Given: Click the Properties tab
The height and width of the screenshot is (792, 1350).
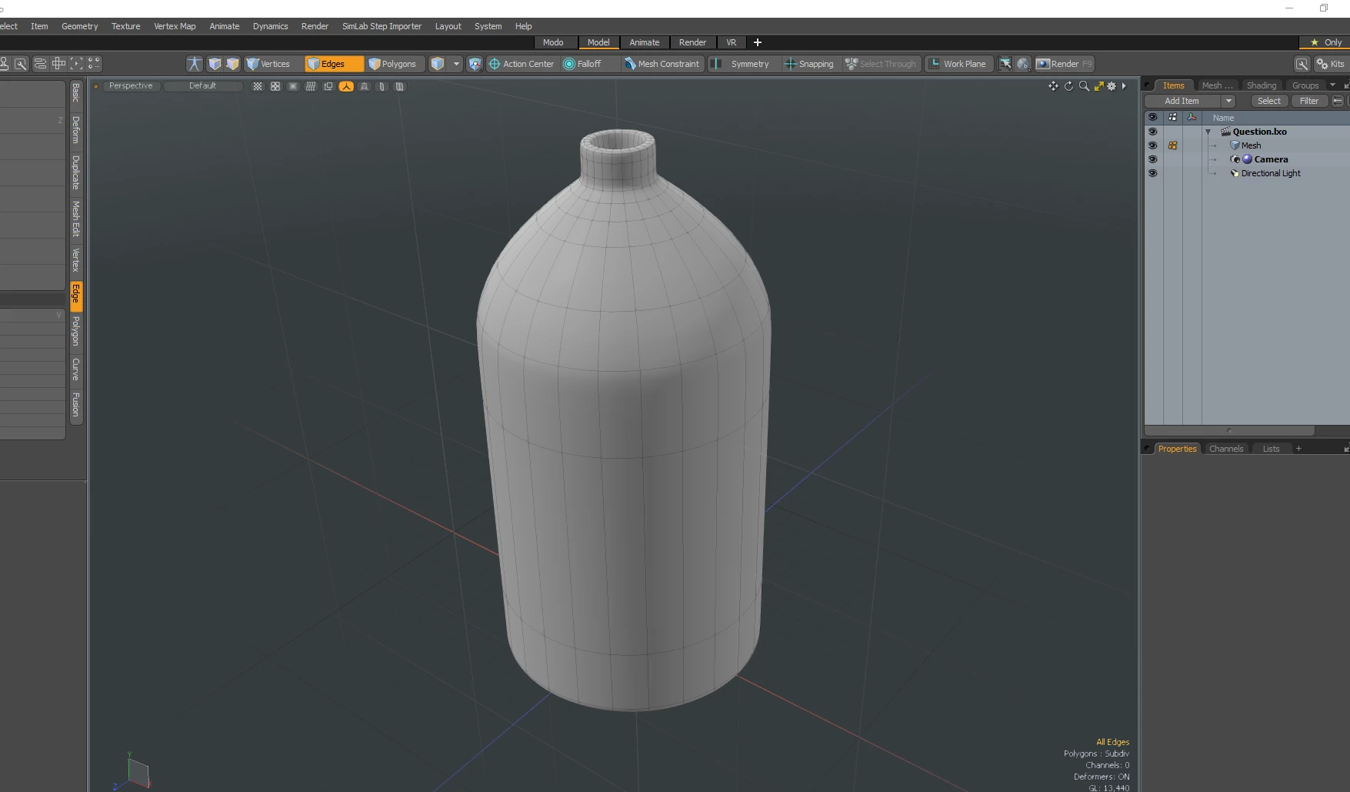Looking at the screenshot, I should click(x=1177, y=449).
